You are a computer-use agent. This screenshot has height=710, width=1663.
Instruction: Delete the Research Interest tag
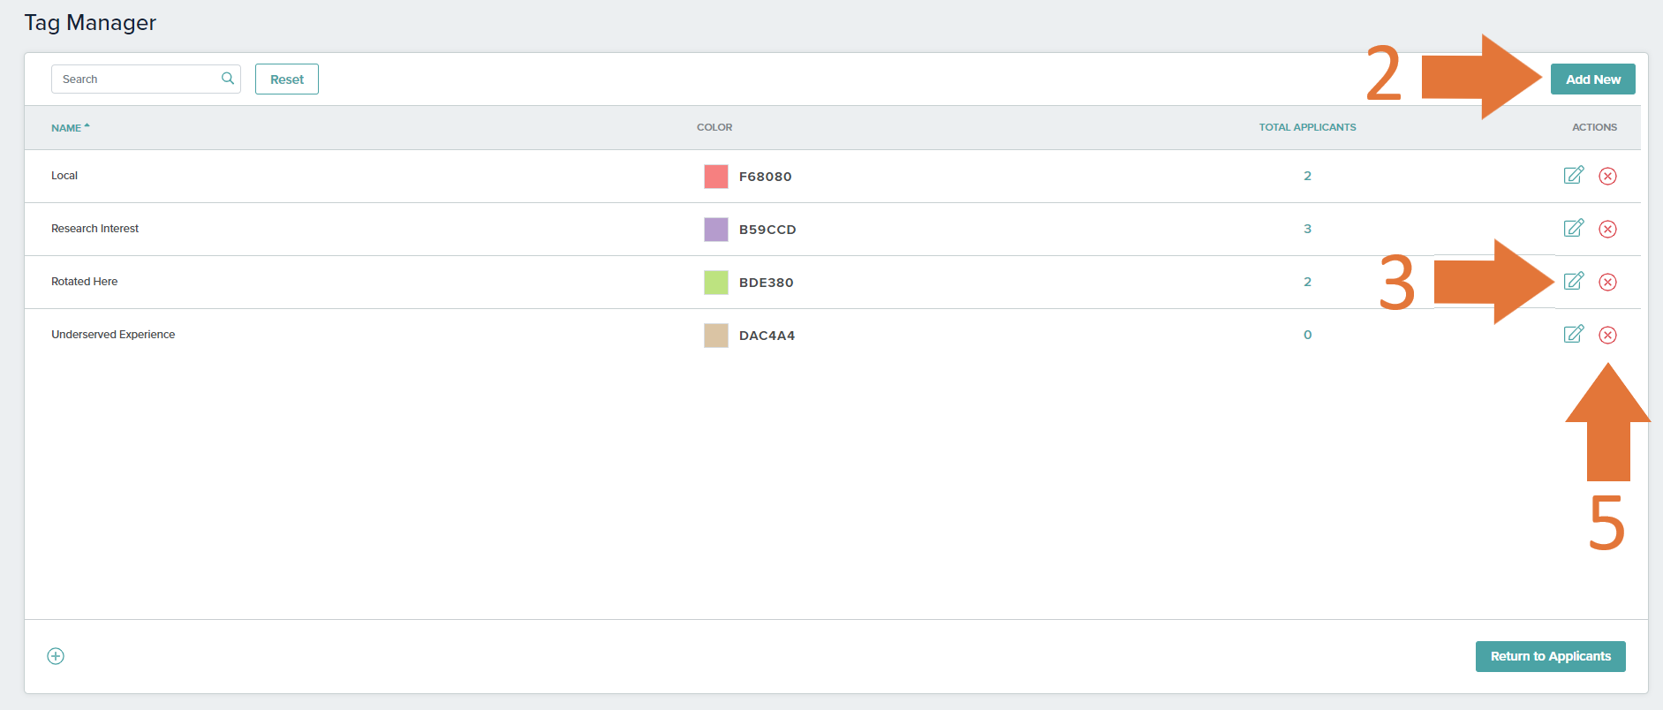(1608, 229)
